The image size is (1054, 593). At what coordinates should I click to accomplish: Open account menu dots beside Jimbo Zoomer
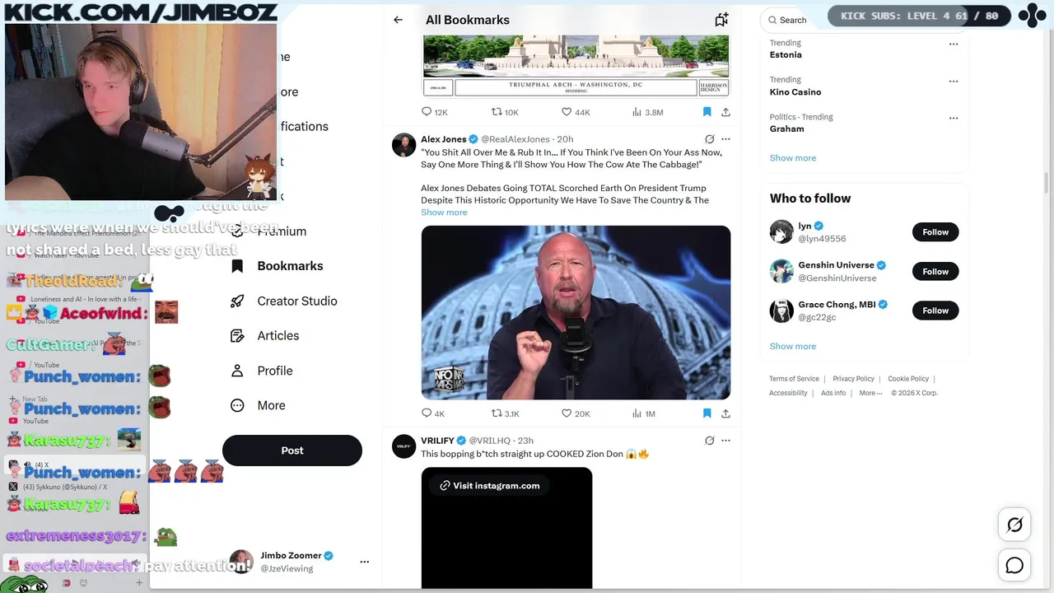[x=365, y=562]
